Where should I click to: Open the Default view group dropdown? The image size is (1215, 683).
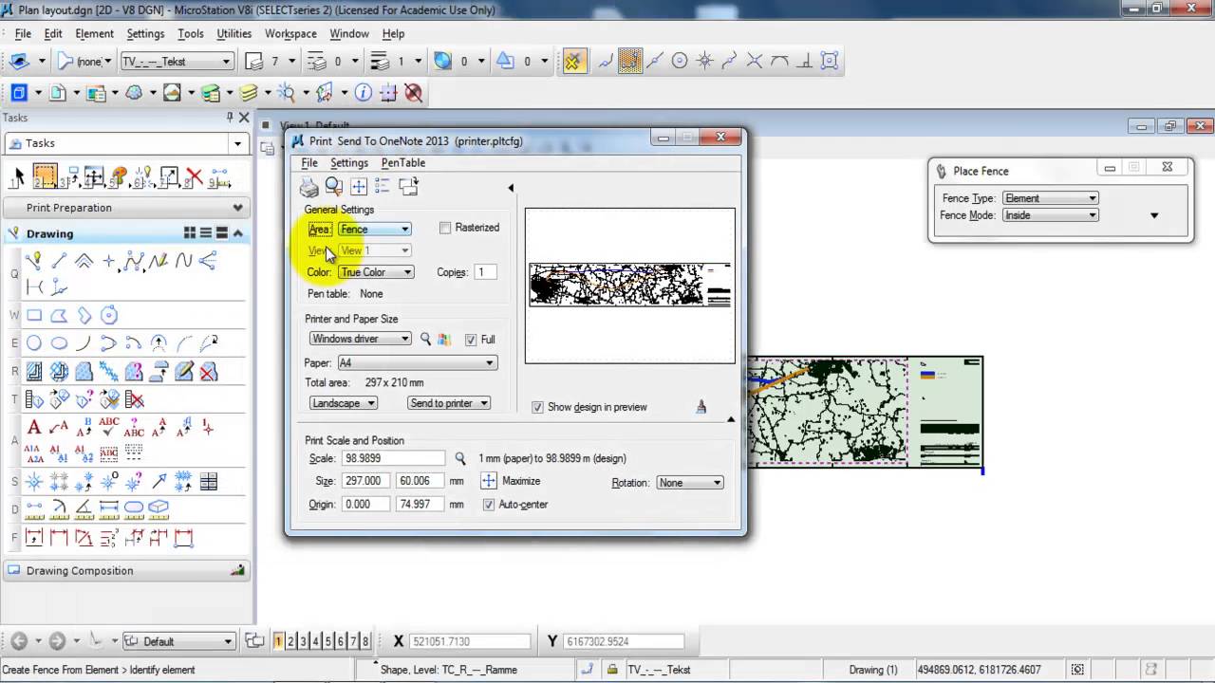coord(178,641)
